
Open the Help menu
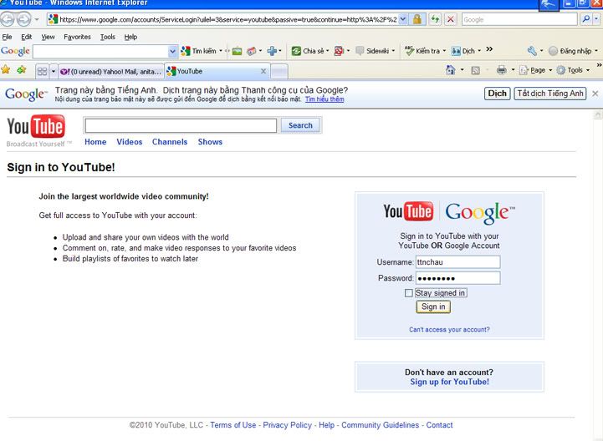130,37
